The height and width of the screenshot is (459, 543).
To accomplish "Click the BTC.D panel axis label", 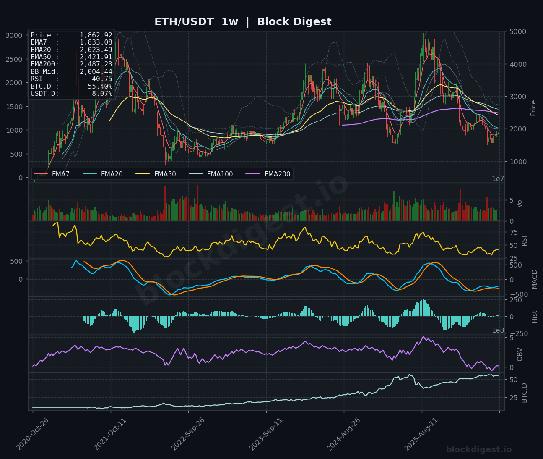I will tap(524, 393).
